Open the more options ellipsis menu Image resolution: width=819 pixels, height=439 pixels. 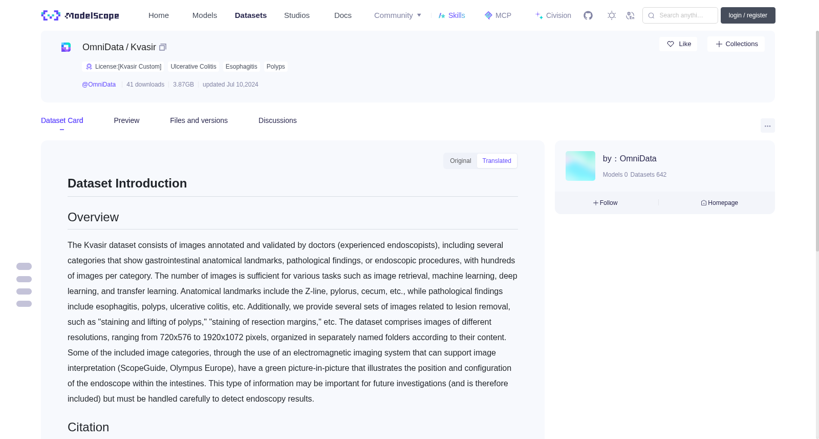click(x=767, y=126)
